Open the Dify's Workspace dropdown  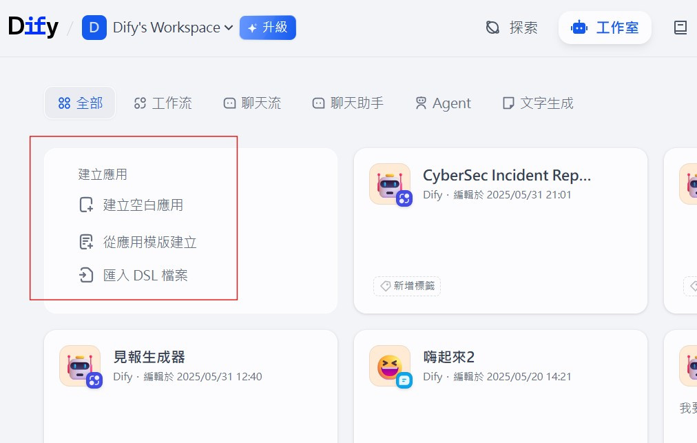click(x=173, y=28)
